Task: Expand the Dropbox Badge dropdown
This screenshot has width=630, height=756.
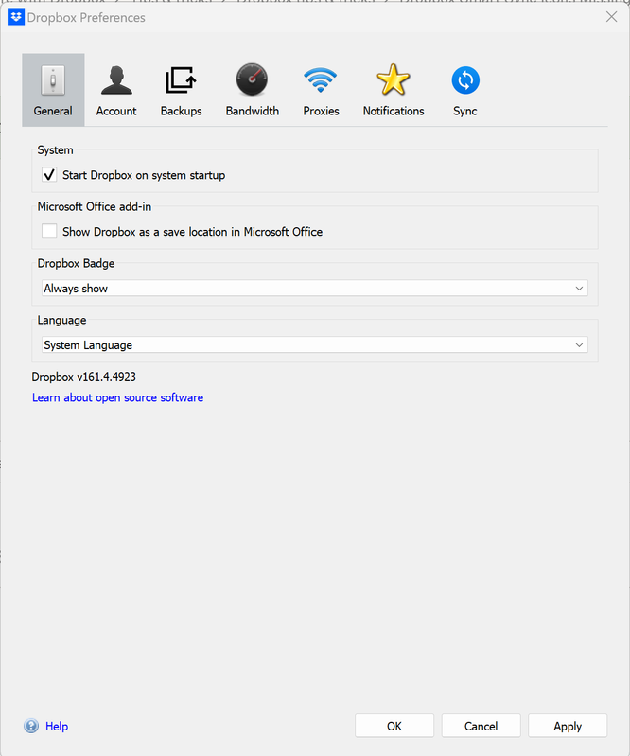Action: tap(315, 289)
